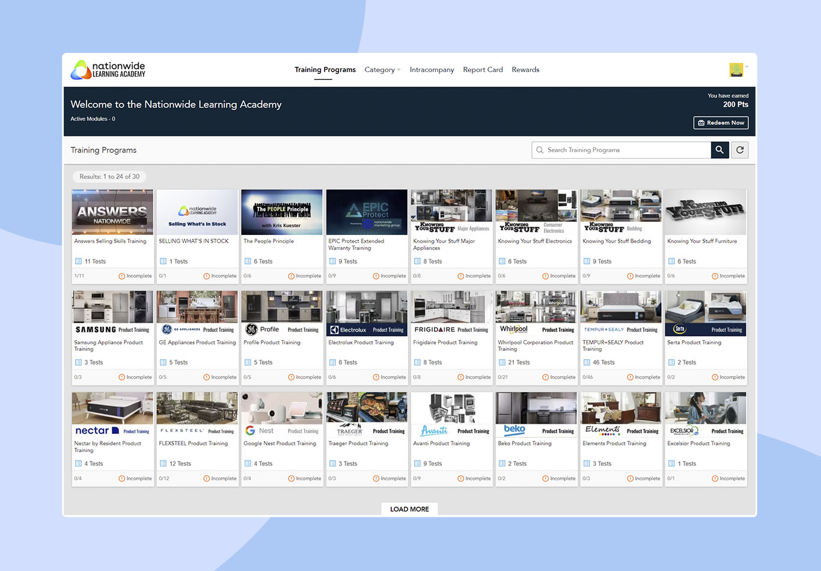
Task: Click the '200 Pts' earned points text
Action: coord(736,105)
